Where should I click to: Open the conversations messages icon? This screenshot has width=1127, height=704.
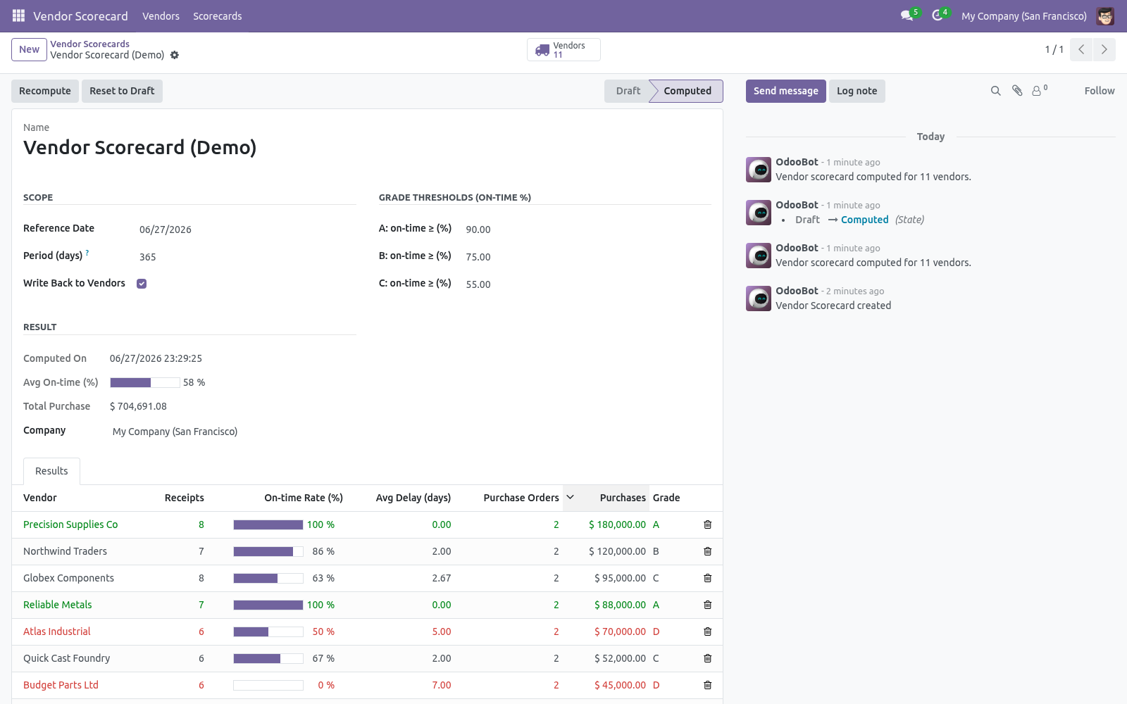(907, 15)
